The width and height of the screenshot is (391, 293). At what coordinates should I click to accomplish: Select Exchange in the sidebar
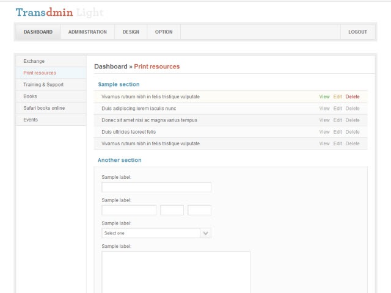pos(34,61)
